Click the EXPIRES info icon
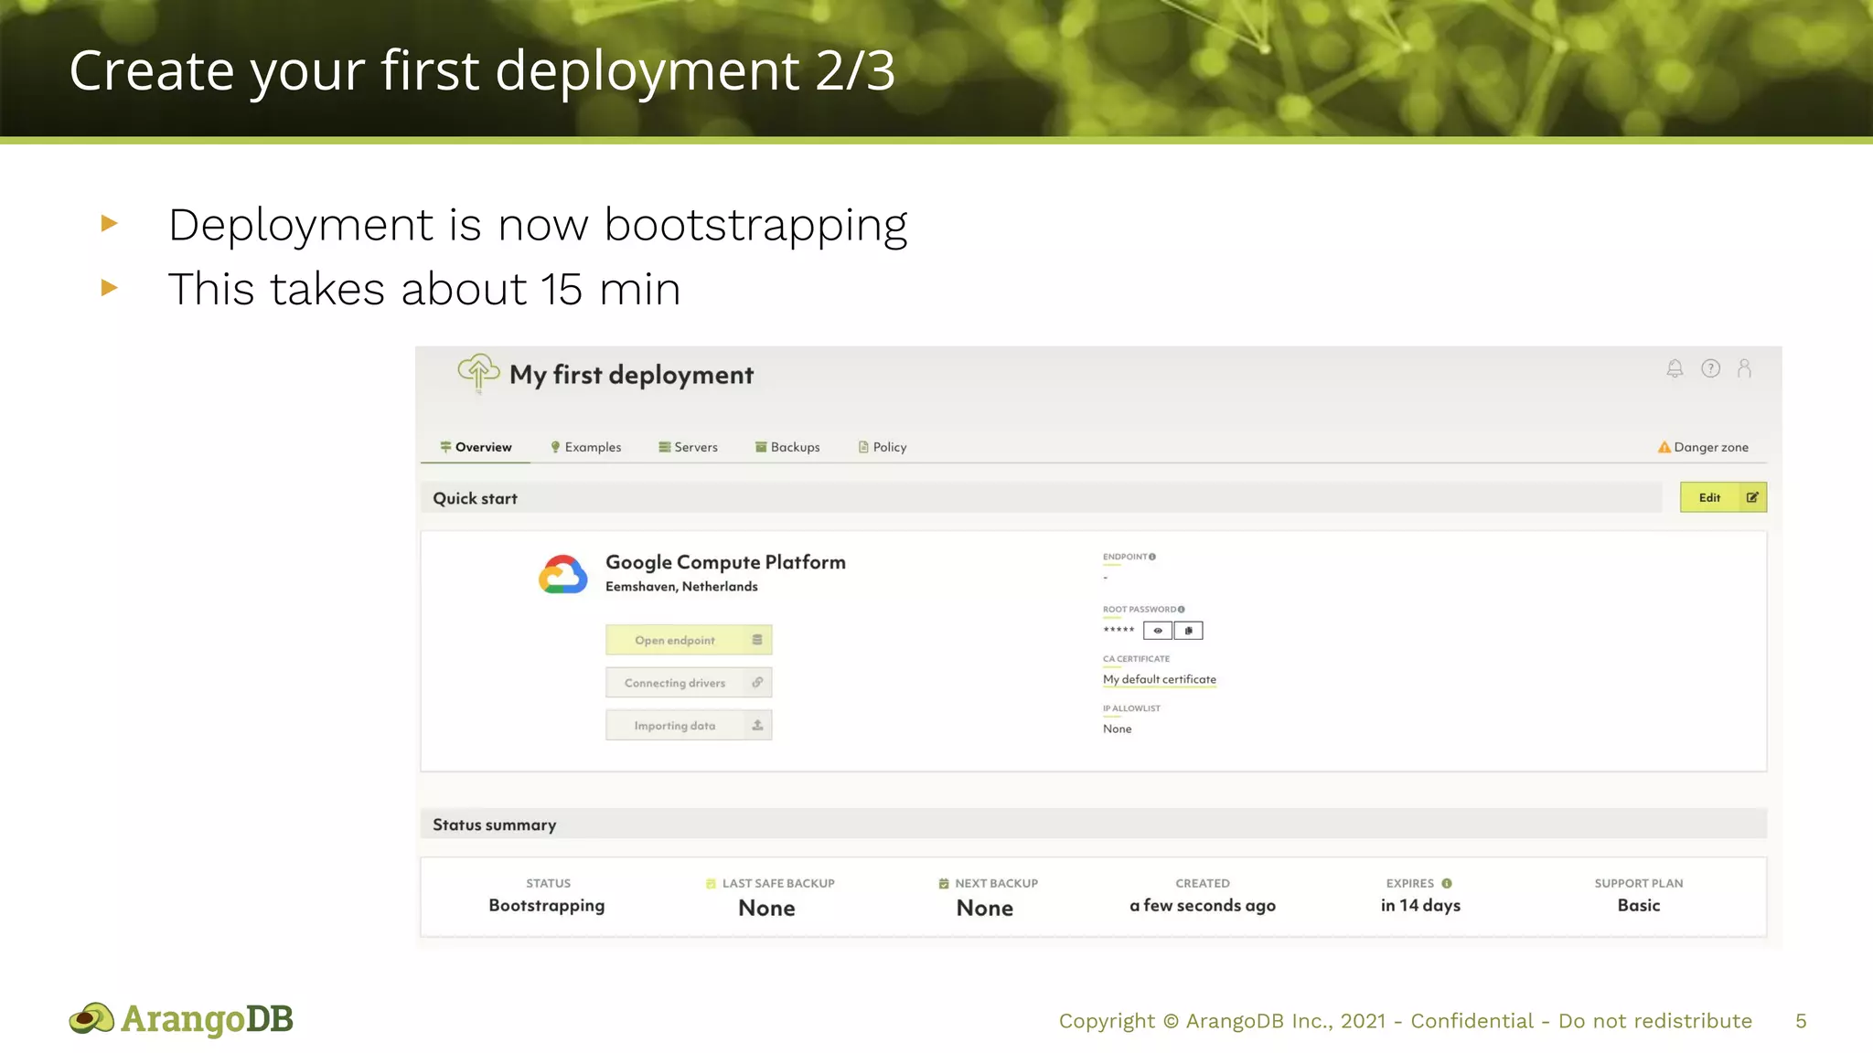This screenshot has height=1053, width=1873. (1447, 883)
